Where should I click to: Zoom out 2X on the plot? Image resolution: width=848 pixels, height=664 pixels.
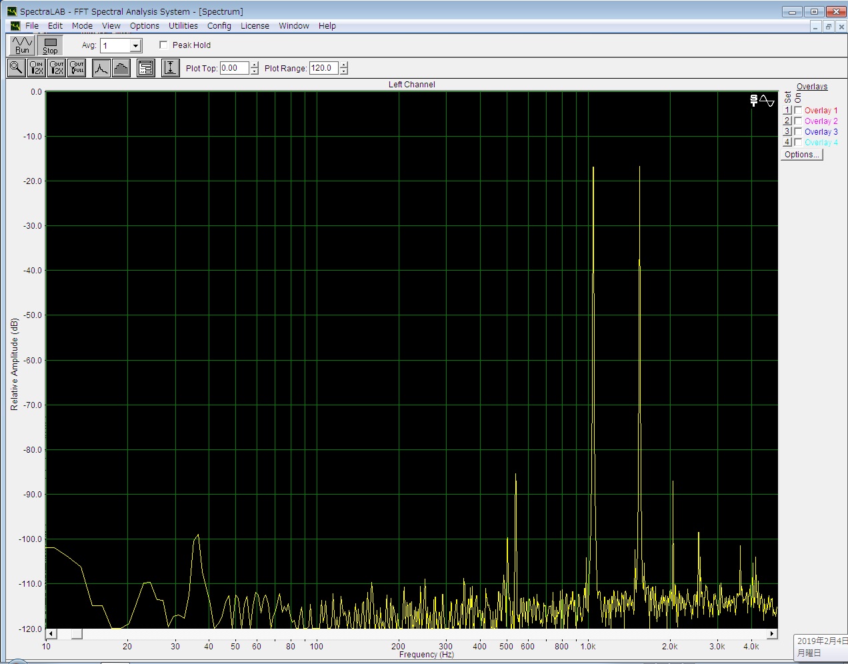click(57, 68)
